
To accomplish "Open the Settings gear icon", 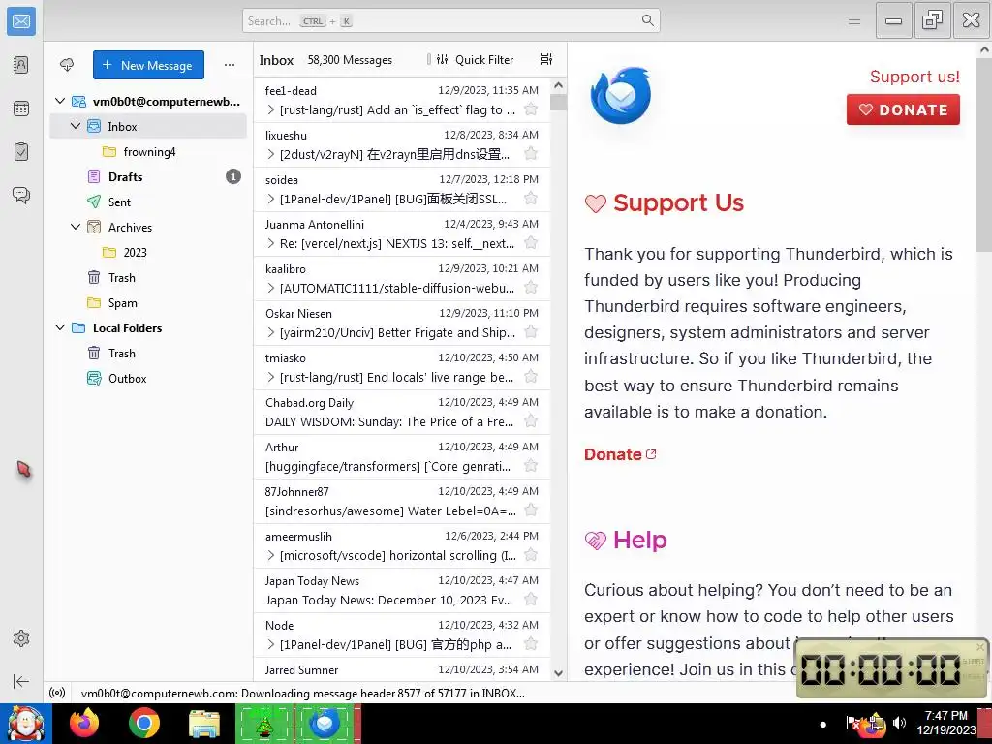I will (21, 638).
